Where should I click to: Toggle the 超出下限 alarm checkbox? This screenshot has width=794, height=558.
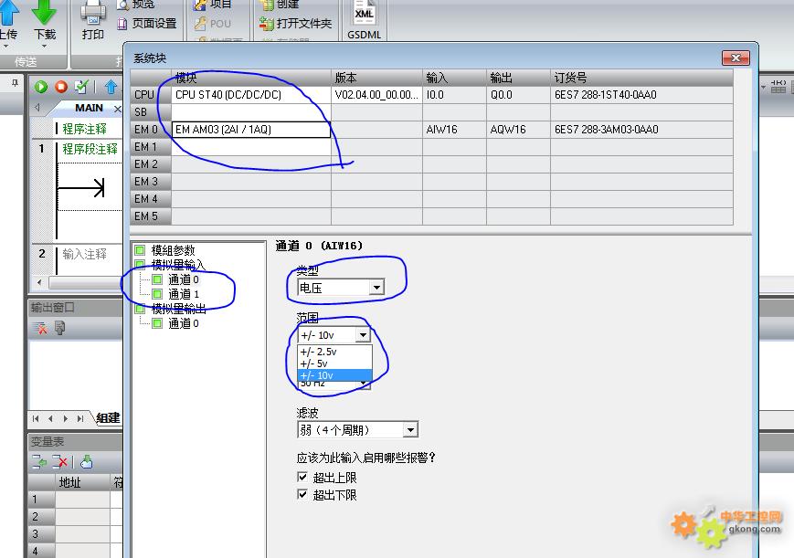coord(302,494)
